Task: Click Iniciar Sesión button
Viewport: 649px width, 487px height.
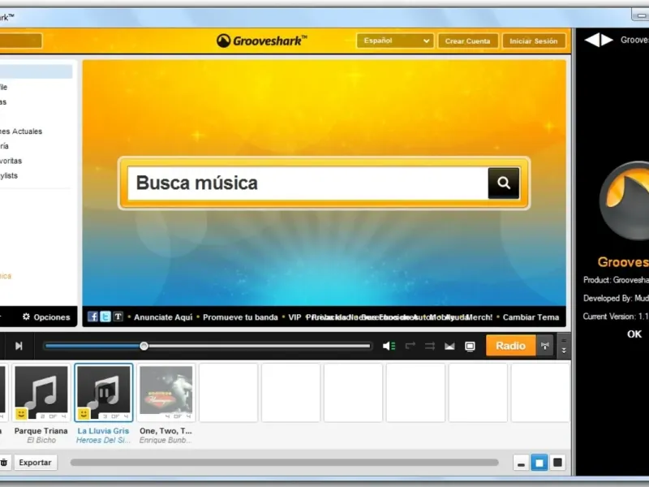Action: click(x=534, y=41)
